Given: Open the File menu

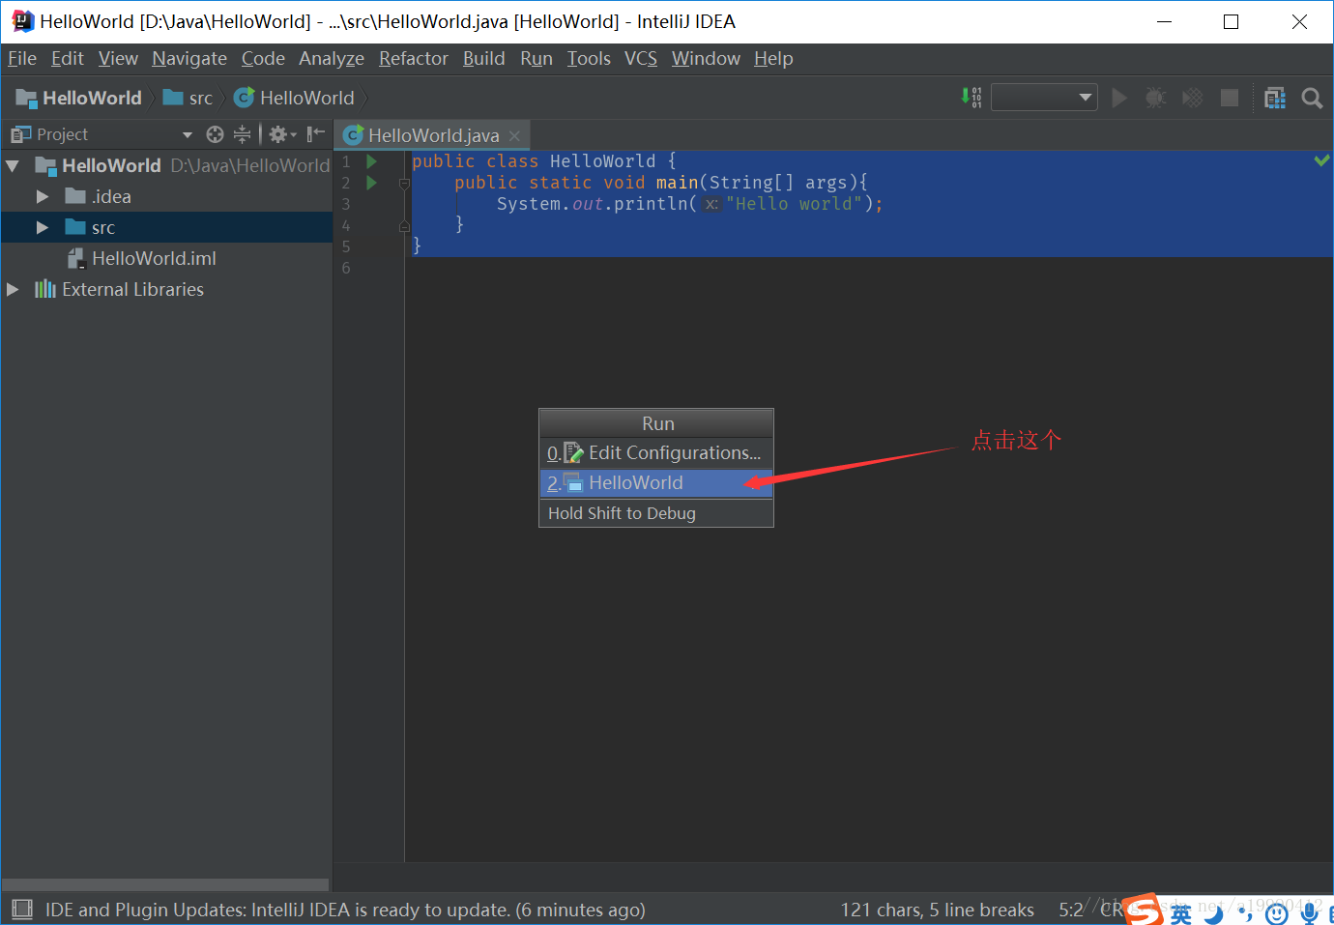Looking at the screenshot, I should pos(22,59).
